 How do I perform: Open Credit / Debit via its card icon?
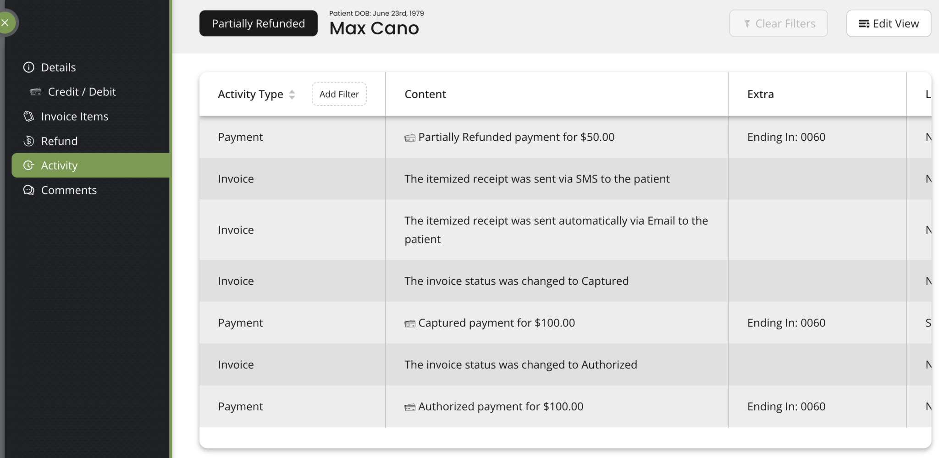pyautogui.click(x=36, y=92)
